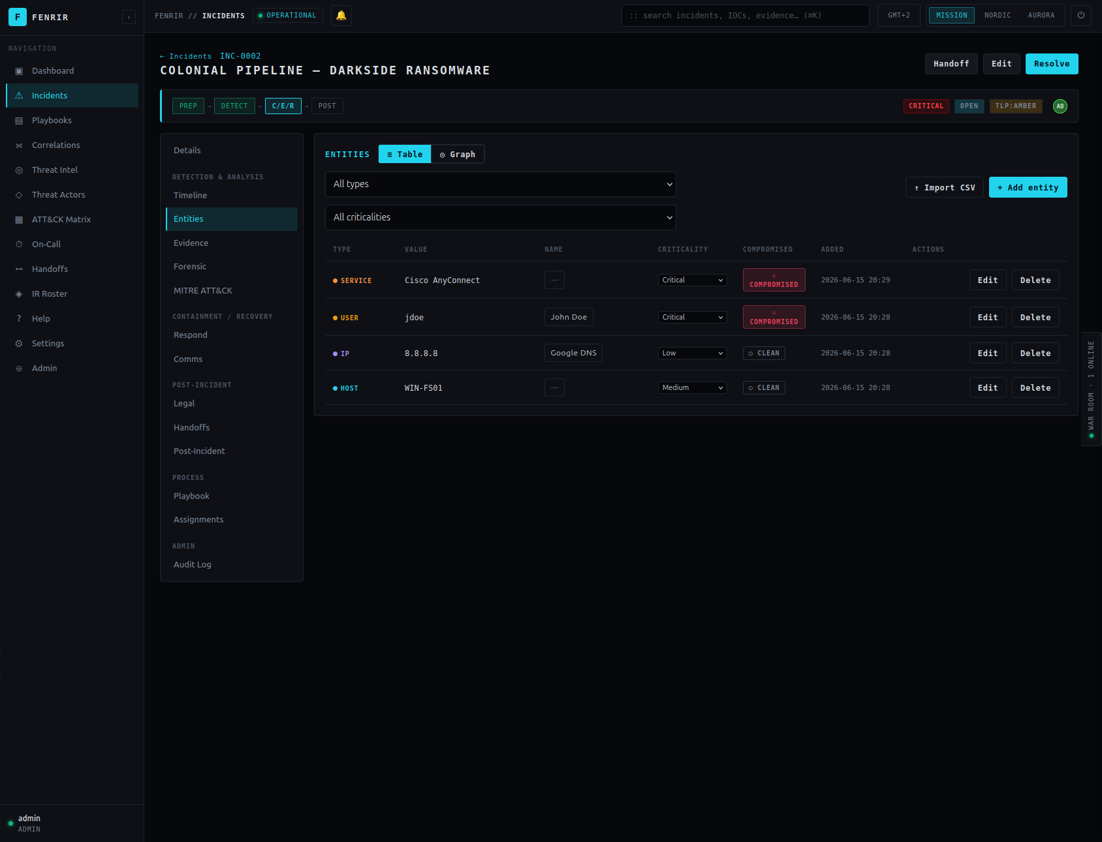Click the Fenrir logo icon
The width and height of the screenshot is (1102, 842).
[18, 17]
